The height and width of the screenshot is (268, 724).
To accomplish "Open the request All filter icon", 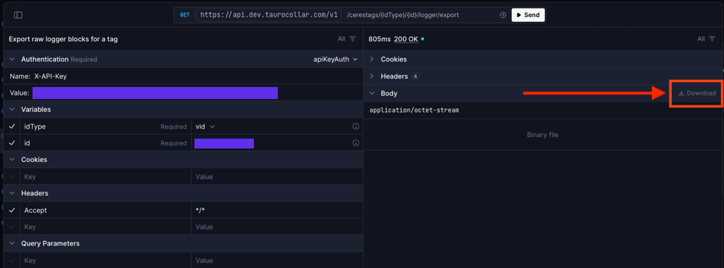I will tap(353, 39).
